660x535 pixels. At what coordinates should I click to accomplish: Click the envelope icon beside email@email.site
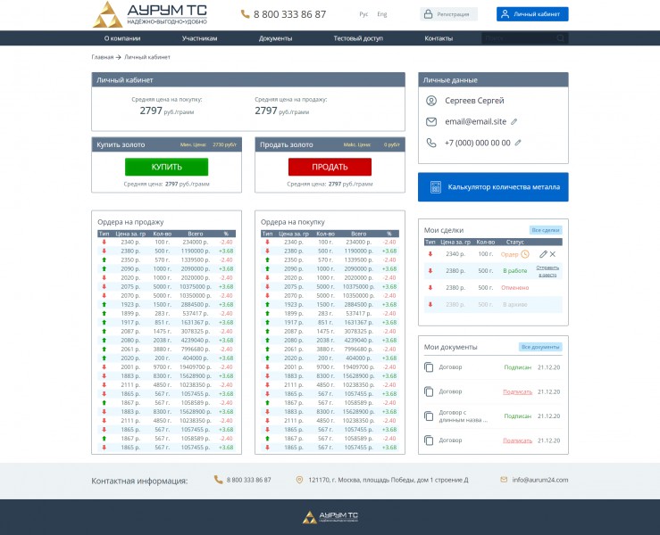(x=431, y=122)
